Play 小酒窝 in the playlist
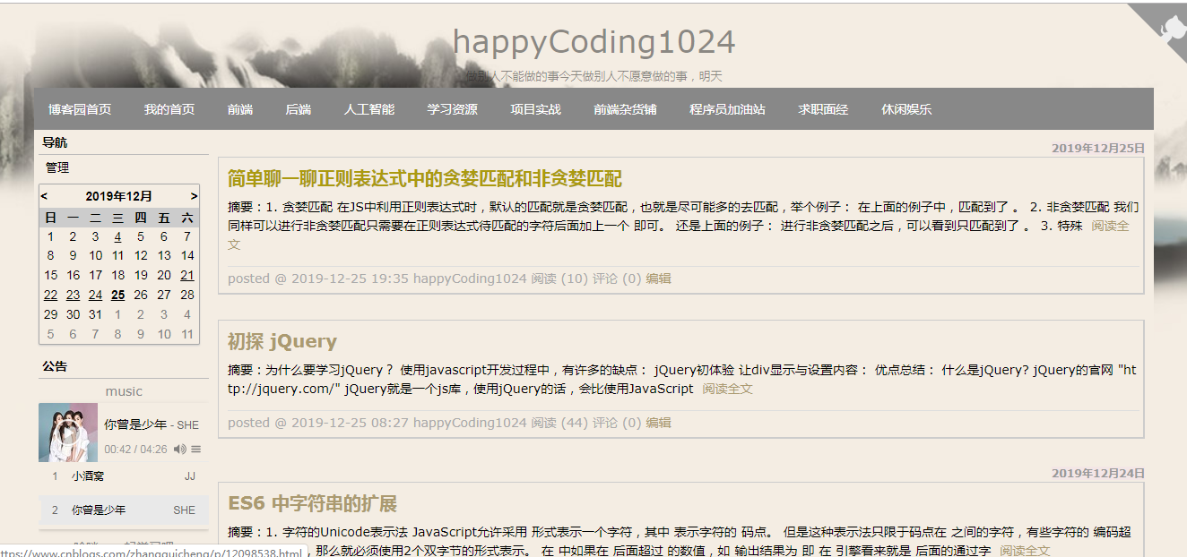This screenshot has height=557, width=1187. (x=124, y=476)
